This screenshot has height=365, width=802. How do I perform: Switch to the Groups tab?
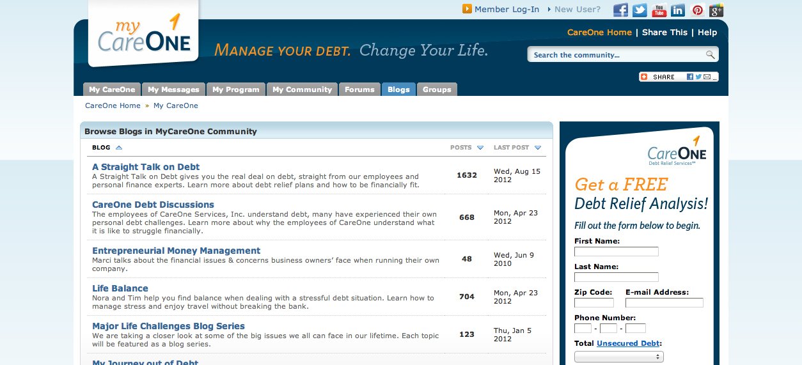(437, 89)
